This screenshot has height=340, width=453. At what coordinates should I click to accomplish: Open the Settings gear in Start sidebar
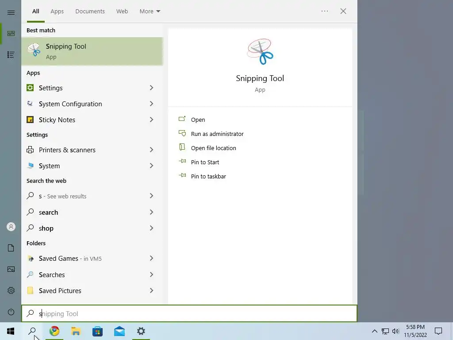click(11, 290)
